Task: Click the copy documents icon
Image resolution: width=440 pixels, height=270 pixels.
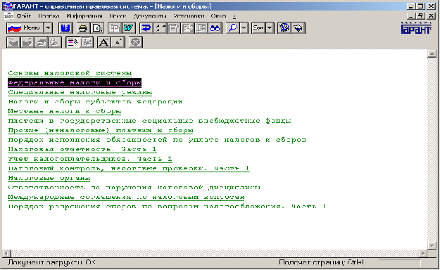Action: (x=115, y=28)
